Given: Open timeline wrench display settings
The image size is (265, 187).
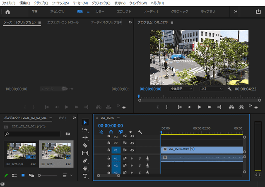Looking at the screenshot, I should click(140, 132).
